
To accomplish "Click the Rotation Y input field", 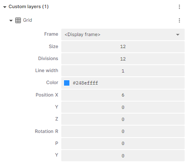I will click(x=123, y=155).
